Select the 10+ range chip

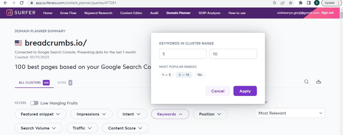200,75
